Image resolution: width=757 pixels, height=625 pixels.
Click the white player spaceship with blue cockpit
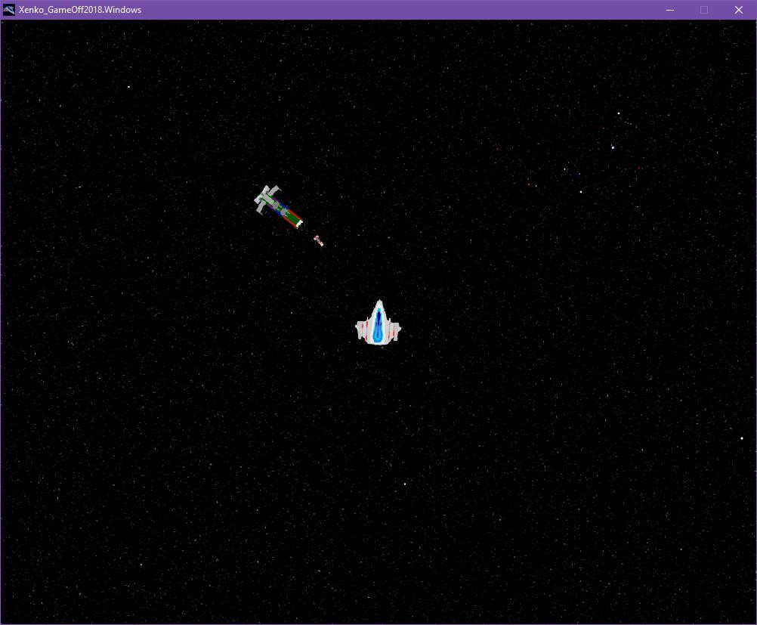pos(378,322)
